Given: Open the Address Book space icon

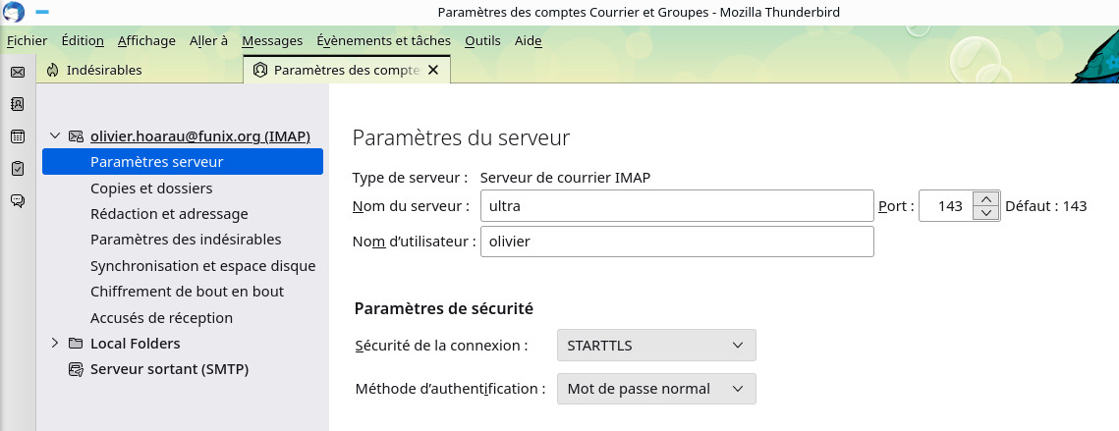Looking at the screenshot, I should point(17,104).
